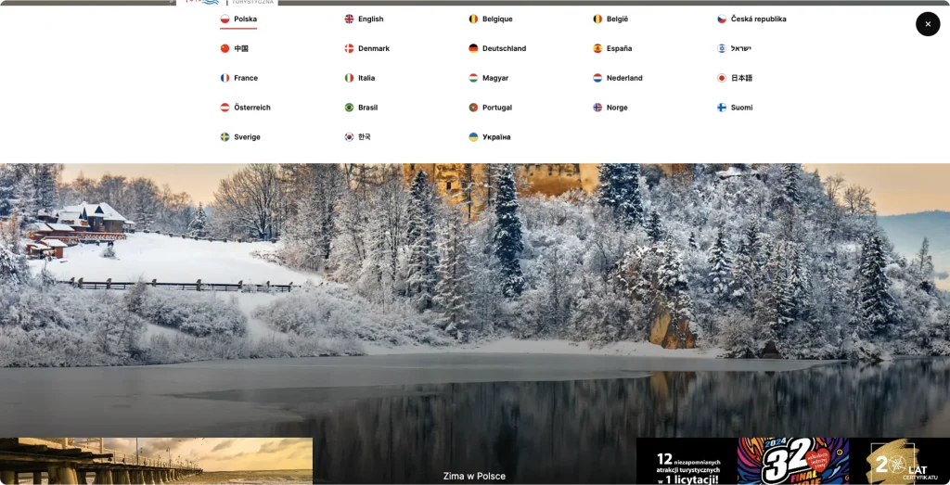This screenshot has width=950, height=485.
Task: Open the 12 attractions auction banner
Action: coord(686,462)
